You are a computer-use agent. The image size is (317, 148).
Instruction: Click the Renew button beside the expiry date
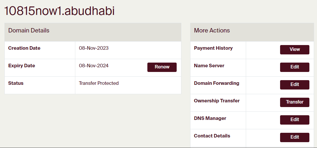click(x=162, y=67)
